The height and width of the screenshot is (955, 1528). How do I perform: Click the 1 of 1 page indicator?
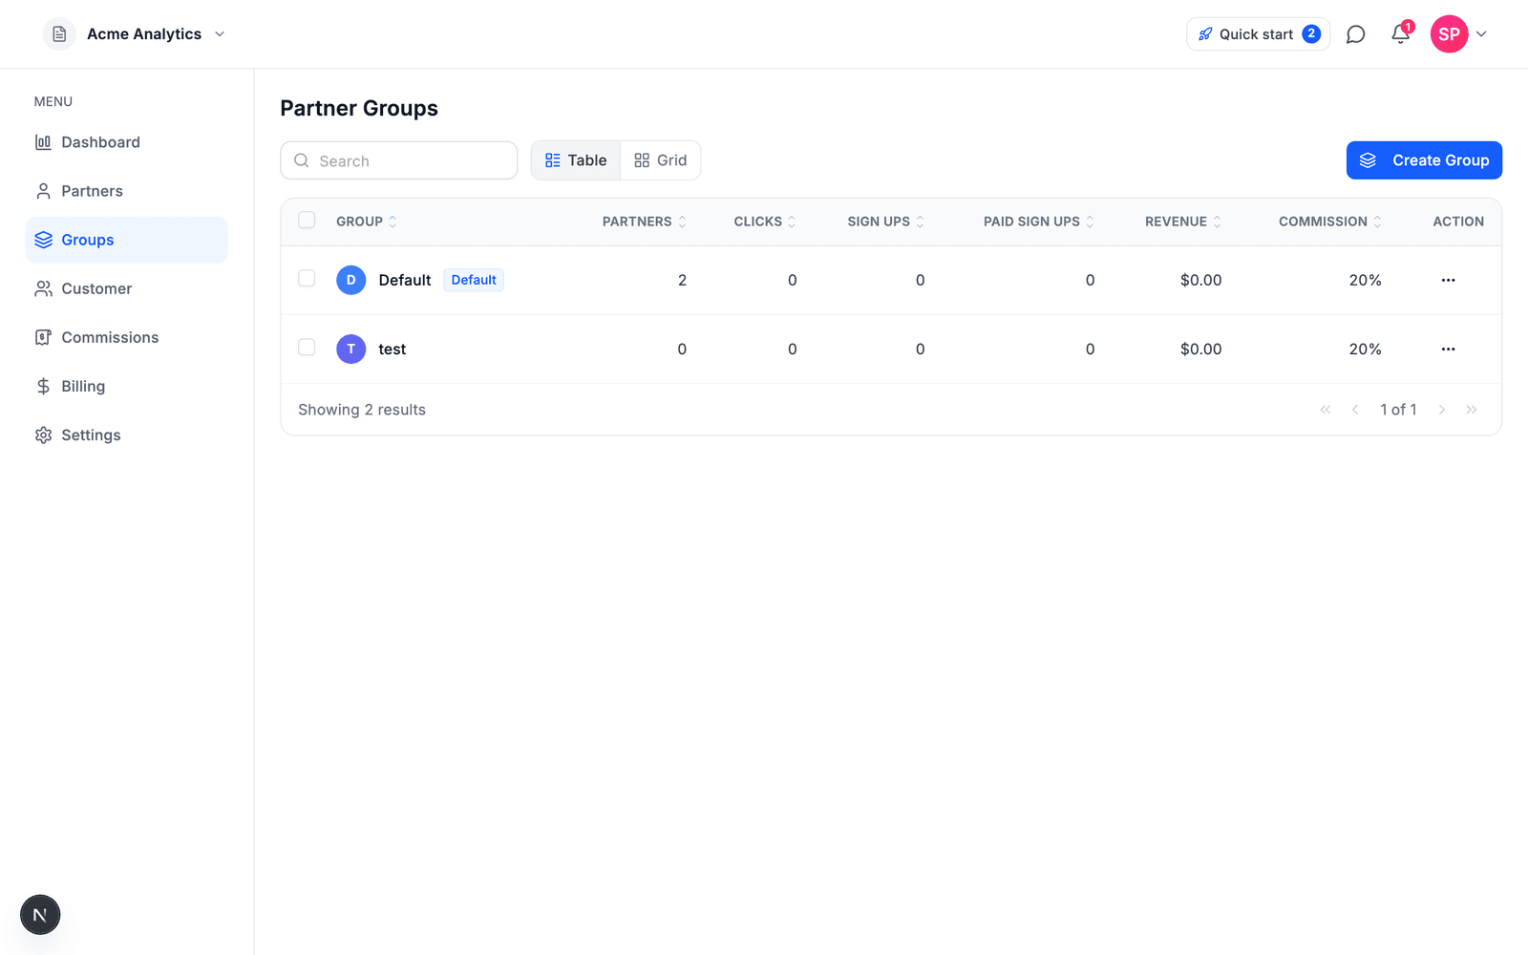(x=1398, y=410)
